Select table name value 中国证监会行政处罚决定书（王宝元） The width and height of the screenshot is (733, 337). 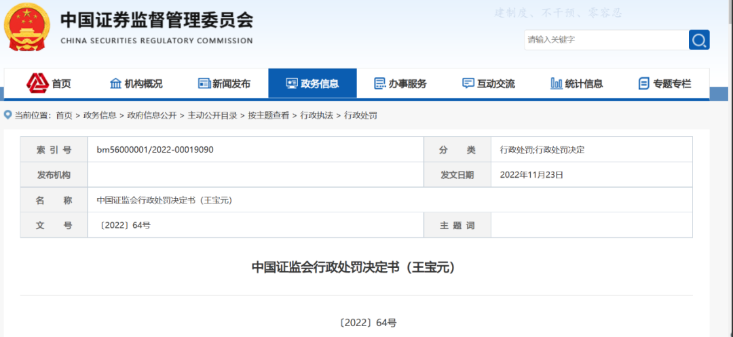click(x=165, y=200)
